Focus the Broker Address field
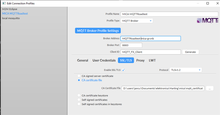Screen dimensions: 220x115 (x=151, y=39)
